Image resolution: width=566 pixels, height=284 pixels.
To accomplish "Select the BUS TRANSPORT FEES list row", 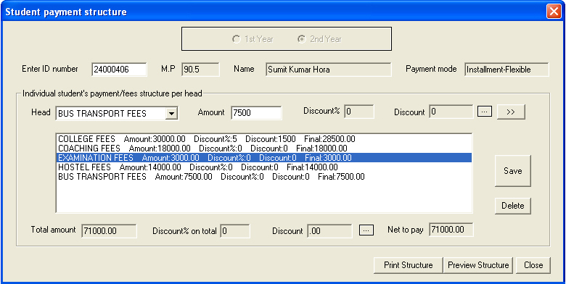I will 264,177.
